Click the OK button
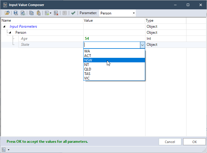 tap(194, 142)
